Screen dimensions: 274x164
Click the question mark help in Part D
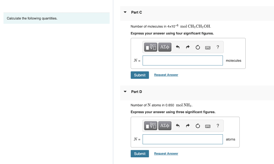[x=218, y=126]
